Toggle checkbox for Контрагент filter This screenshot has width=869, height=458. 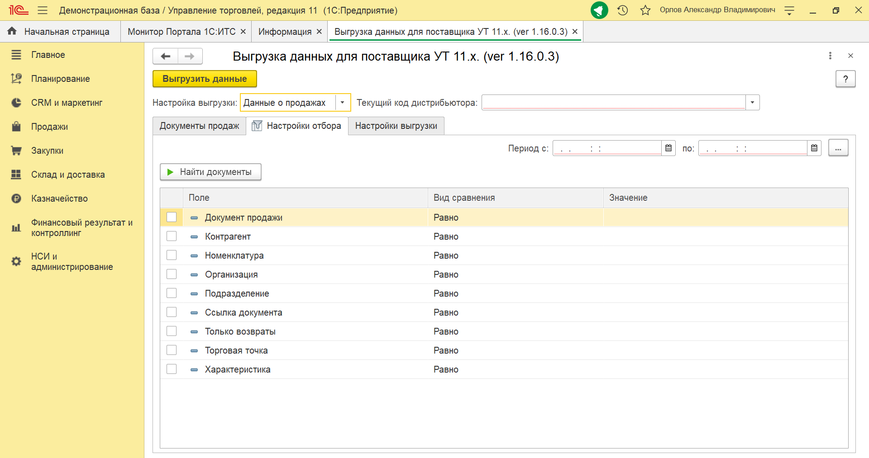click(x=172, y=236)
